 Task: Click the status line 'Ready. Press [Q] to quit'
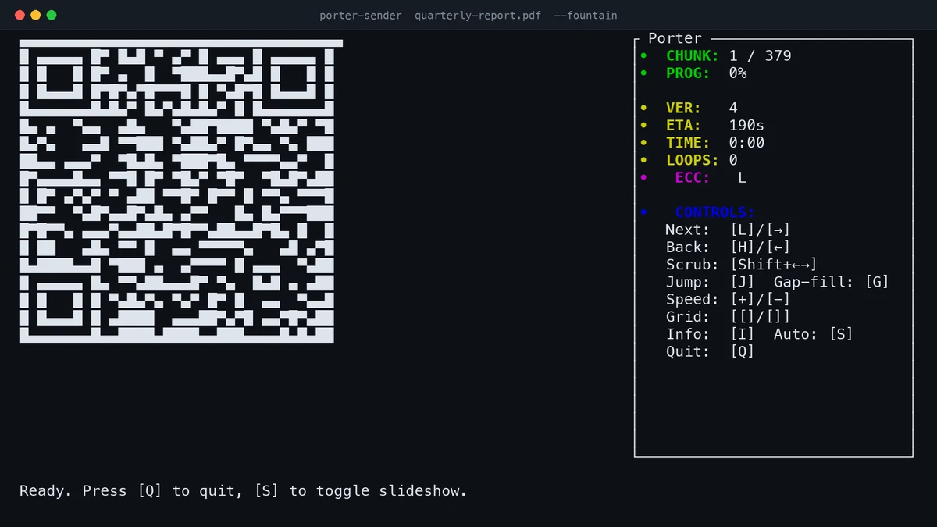tap(130, 491)
